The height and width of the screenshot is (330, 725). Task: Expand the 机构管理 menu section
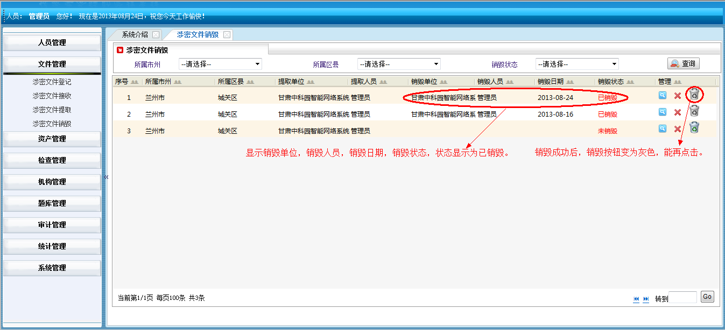point(52,182)
